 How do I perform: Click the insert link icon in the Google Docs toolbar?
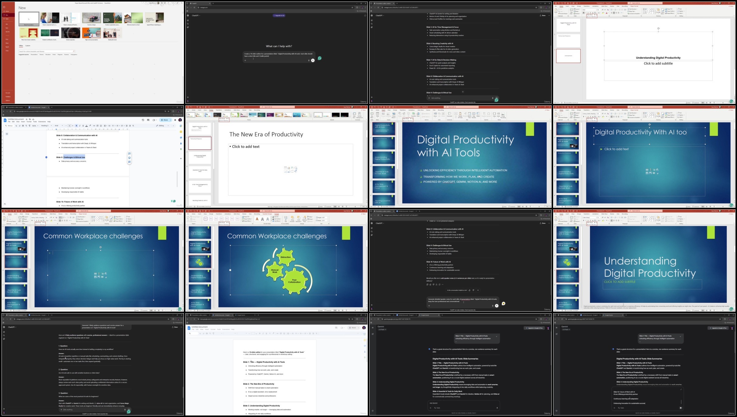point(94,126)
